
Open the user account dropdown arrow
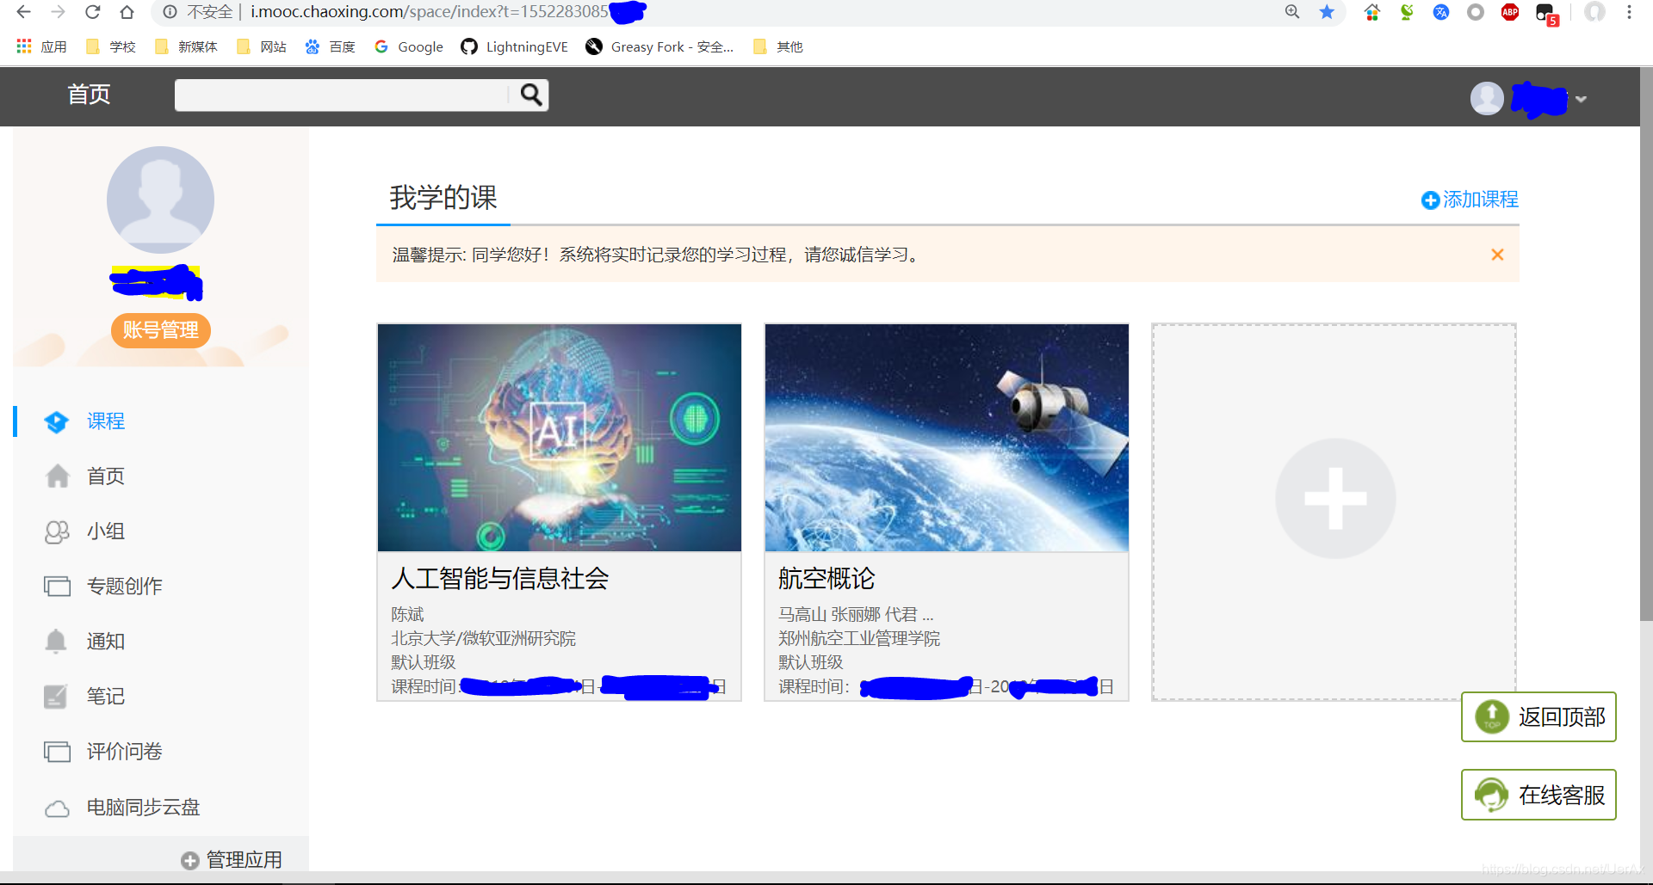point(1582,99)
